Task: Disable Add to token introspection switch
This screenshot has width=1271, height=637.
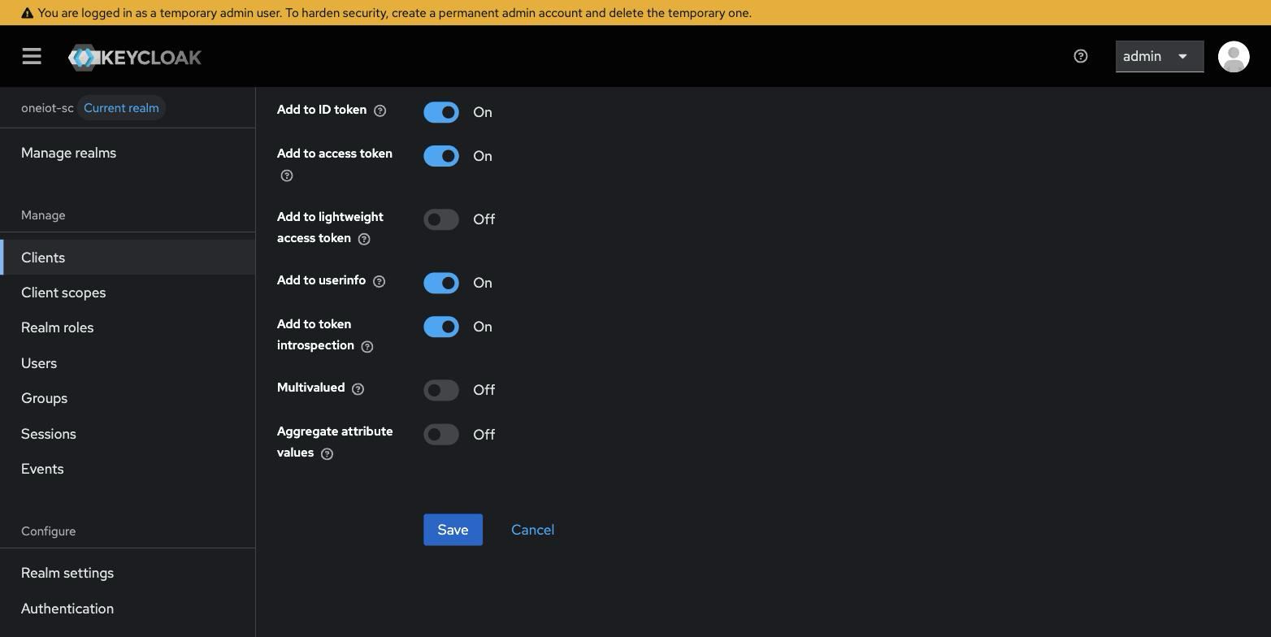Action: [x=441, y=327]
